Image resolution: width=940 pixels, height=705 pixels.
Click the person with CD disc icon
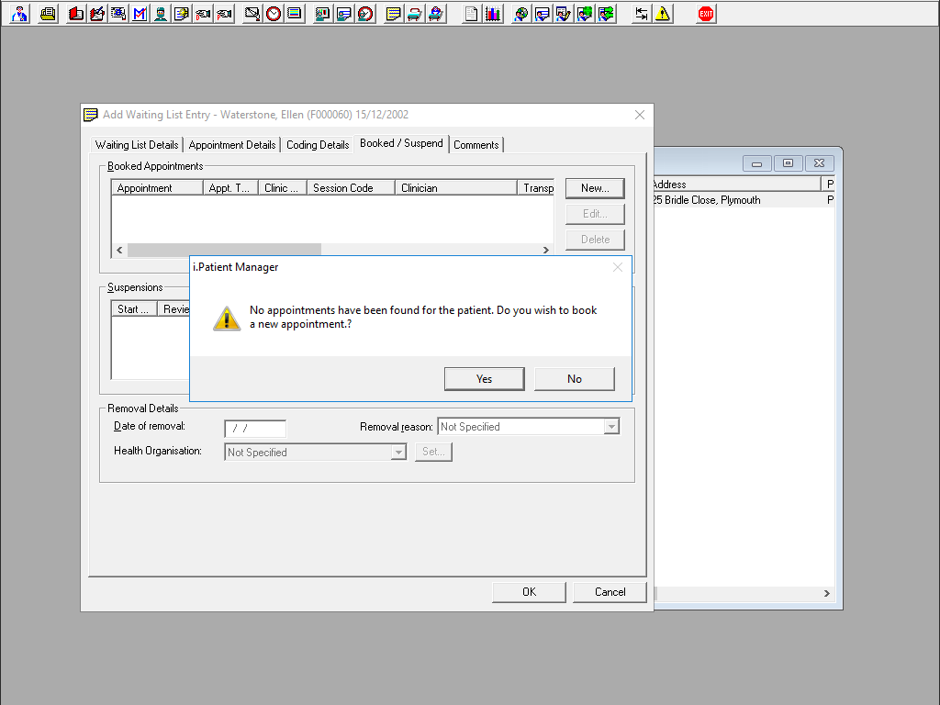click(521, 13)
